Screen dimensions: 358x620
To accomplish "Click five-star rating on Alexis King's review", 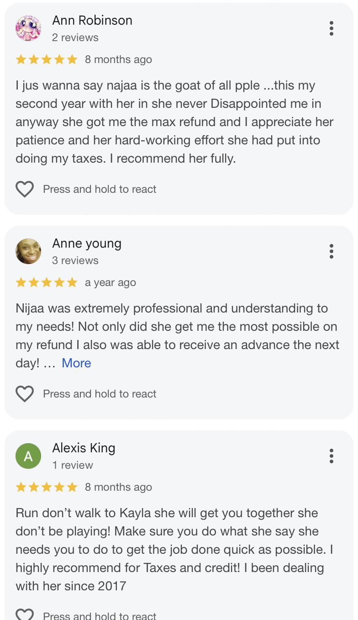I will tap(47, 487).
